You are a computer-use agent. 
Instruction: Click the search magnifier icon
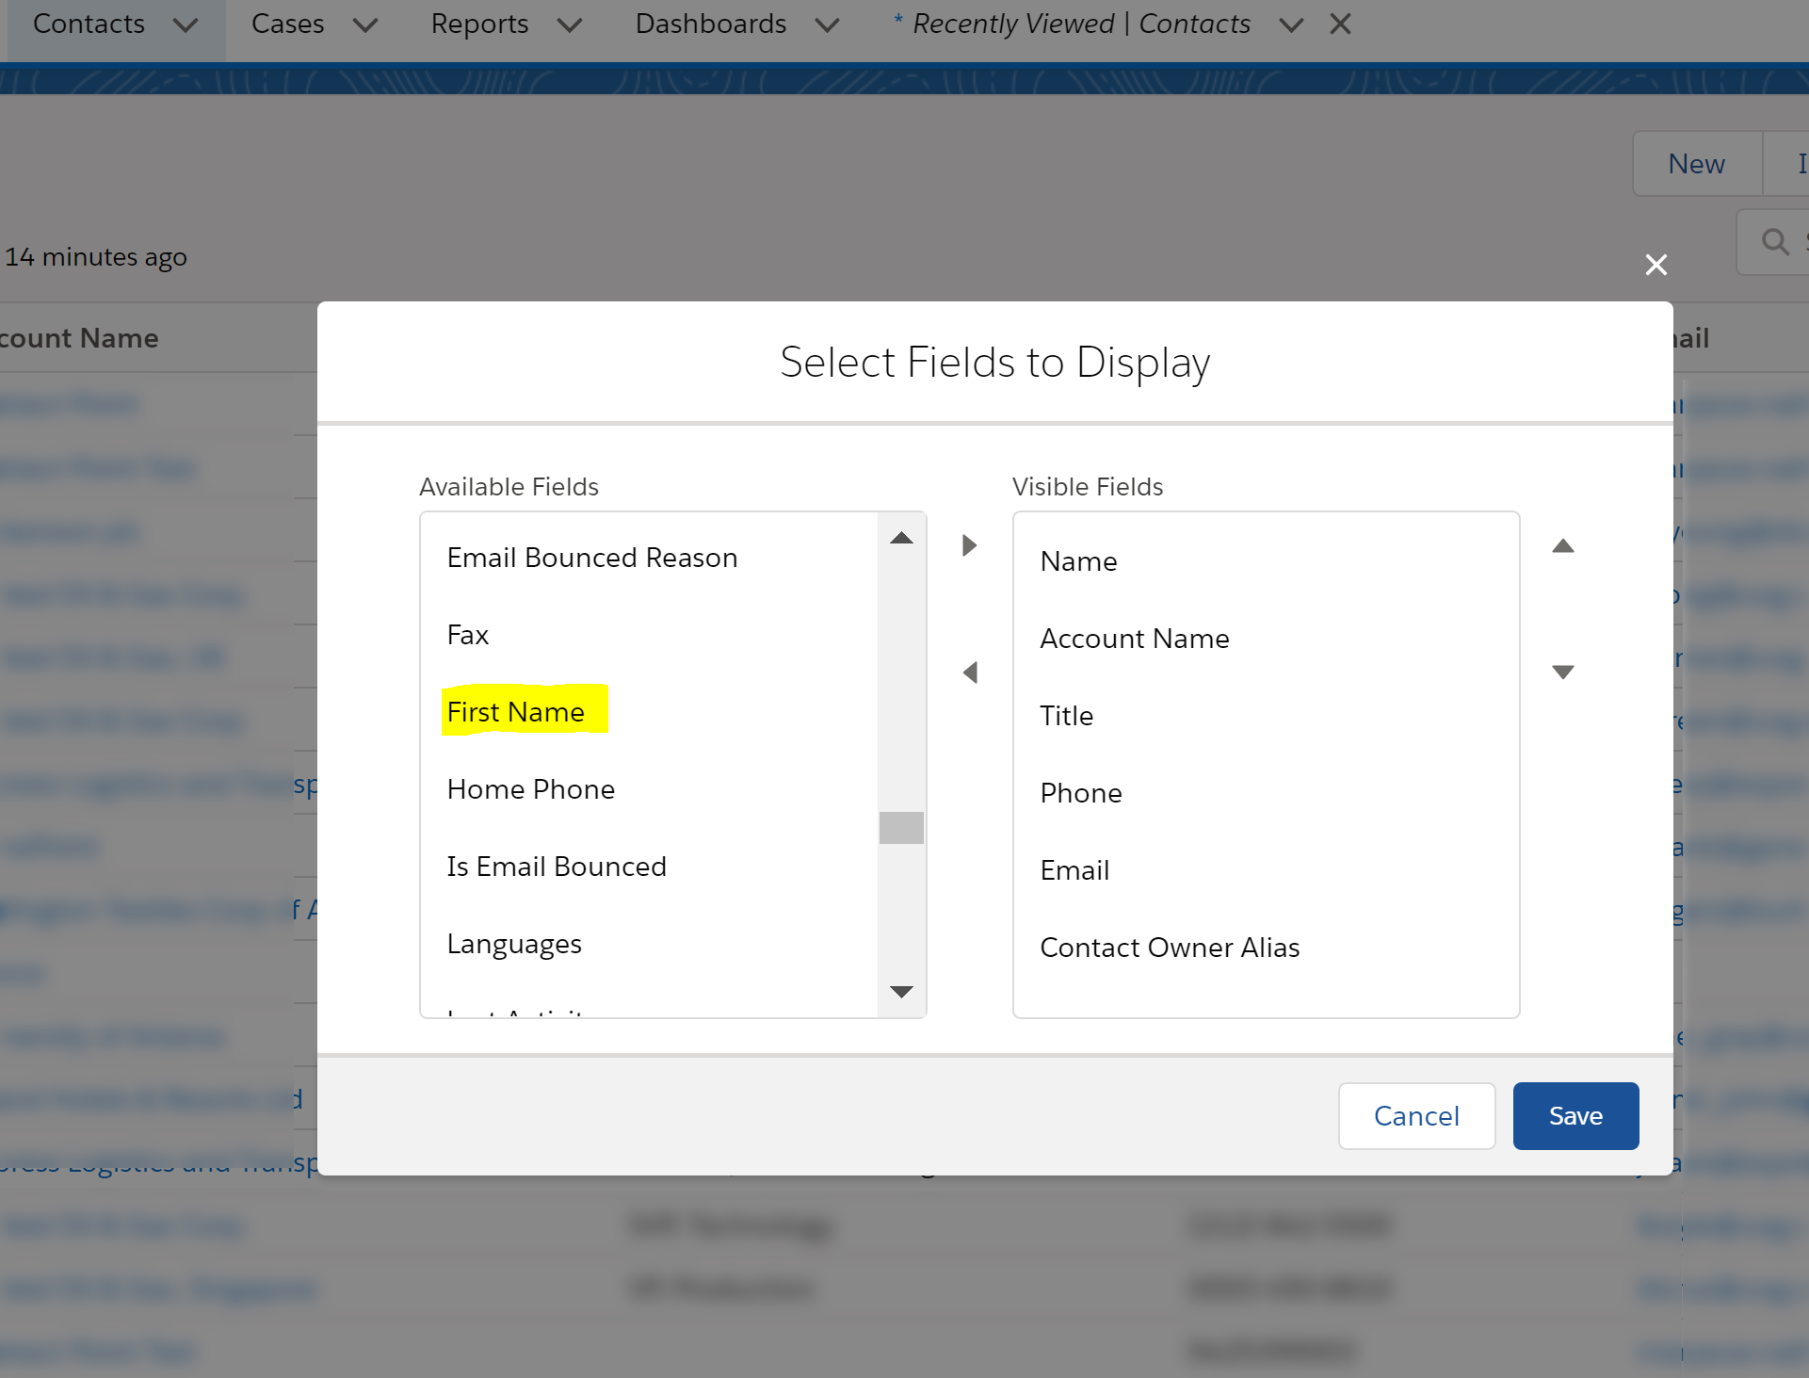click(x=1774, y=242)
